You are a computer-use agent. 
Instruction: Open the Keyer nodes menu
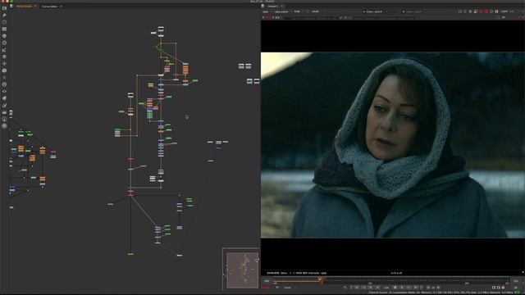point(4,50)
